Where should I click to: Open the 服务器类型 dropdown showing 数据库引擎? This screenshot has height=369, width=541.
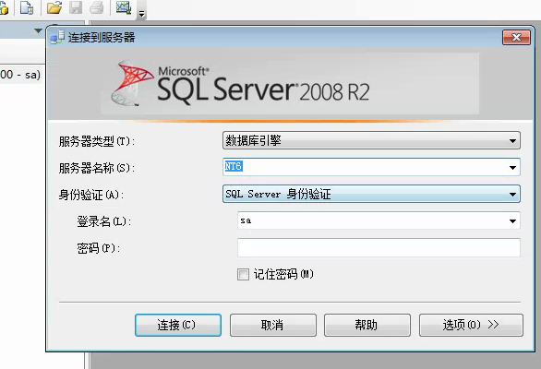[371, 140]
